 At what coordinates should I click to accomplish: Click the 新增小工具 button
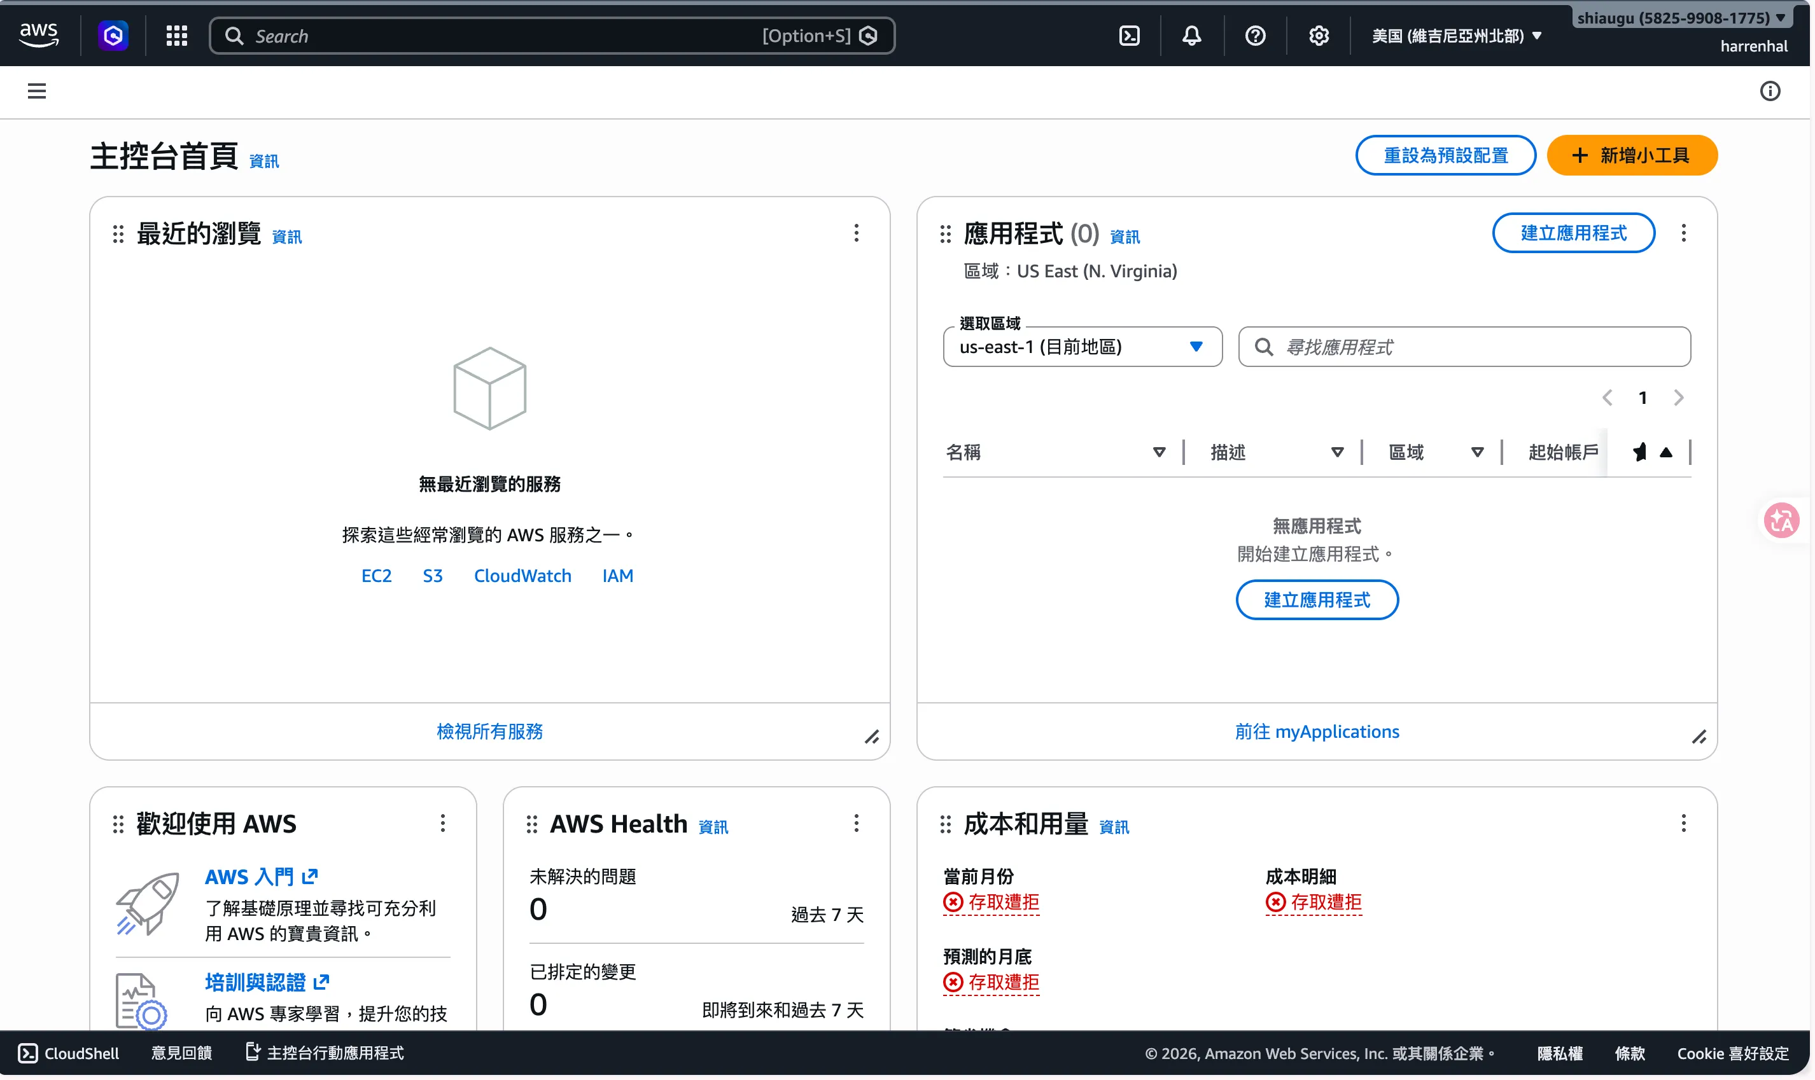tap(1631, 155)
